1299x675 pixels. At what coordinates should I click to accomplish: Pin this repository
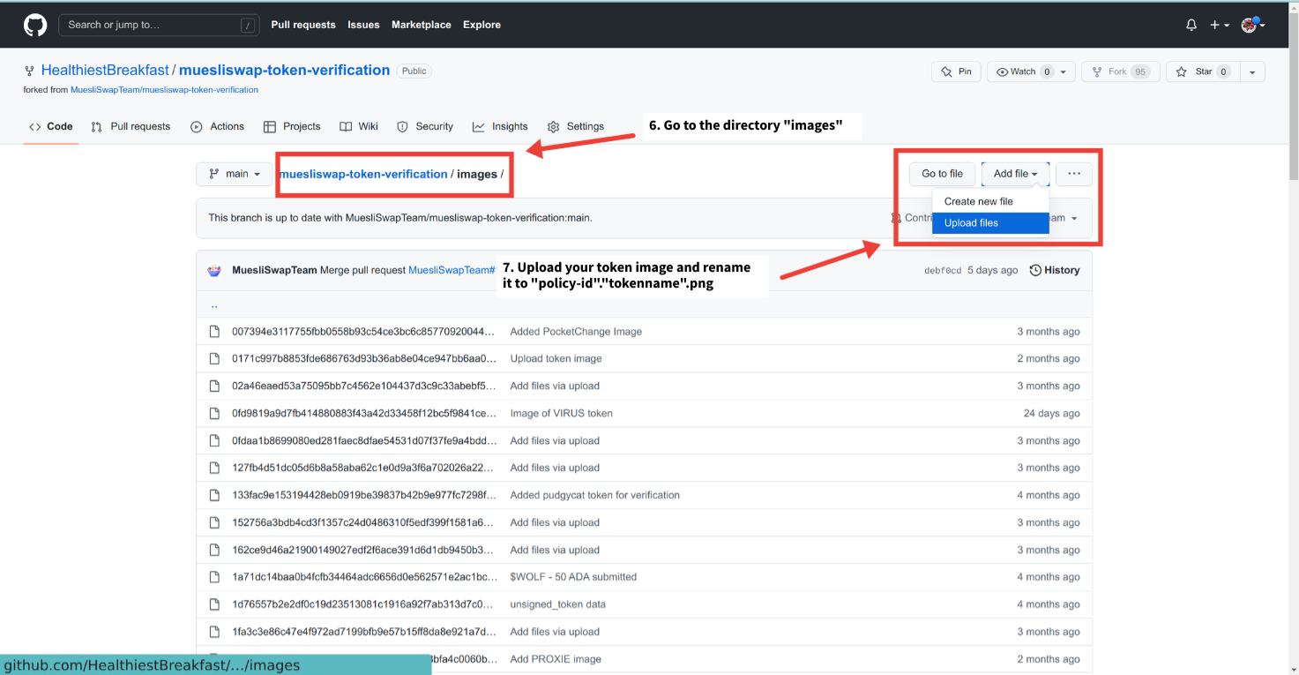(956, 71)
